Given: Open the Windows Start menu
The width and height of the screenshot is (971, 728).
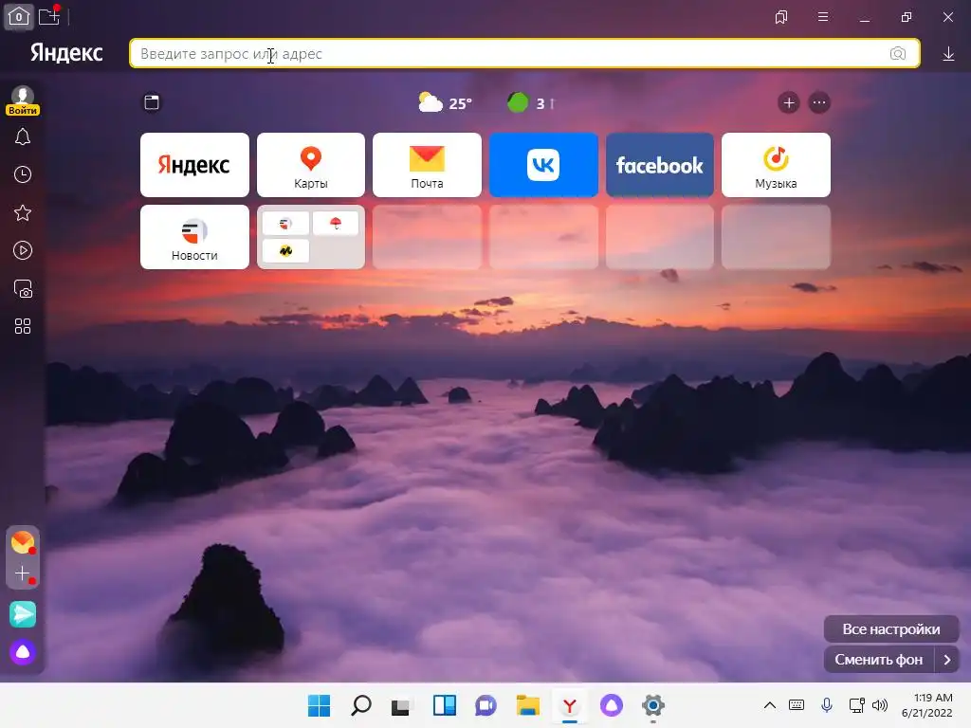Looking at the screenshot, I should click(319, 705).
